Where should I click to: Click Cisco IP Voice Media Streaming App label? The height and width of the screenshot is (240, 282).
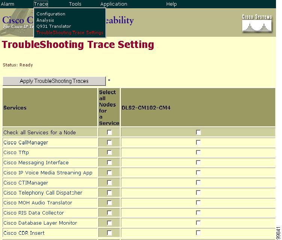pos(48,172)
